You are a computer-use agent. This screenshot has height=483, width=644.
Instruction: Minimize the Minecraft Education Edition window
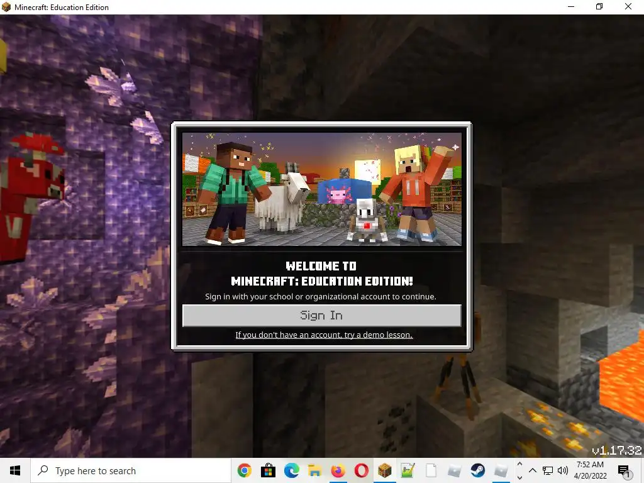[571, 6]
